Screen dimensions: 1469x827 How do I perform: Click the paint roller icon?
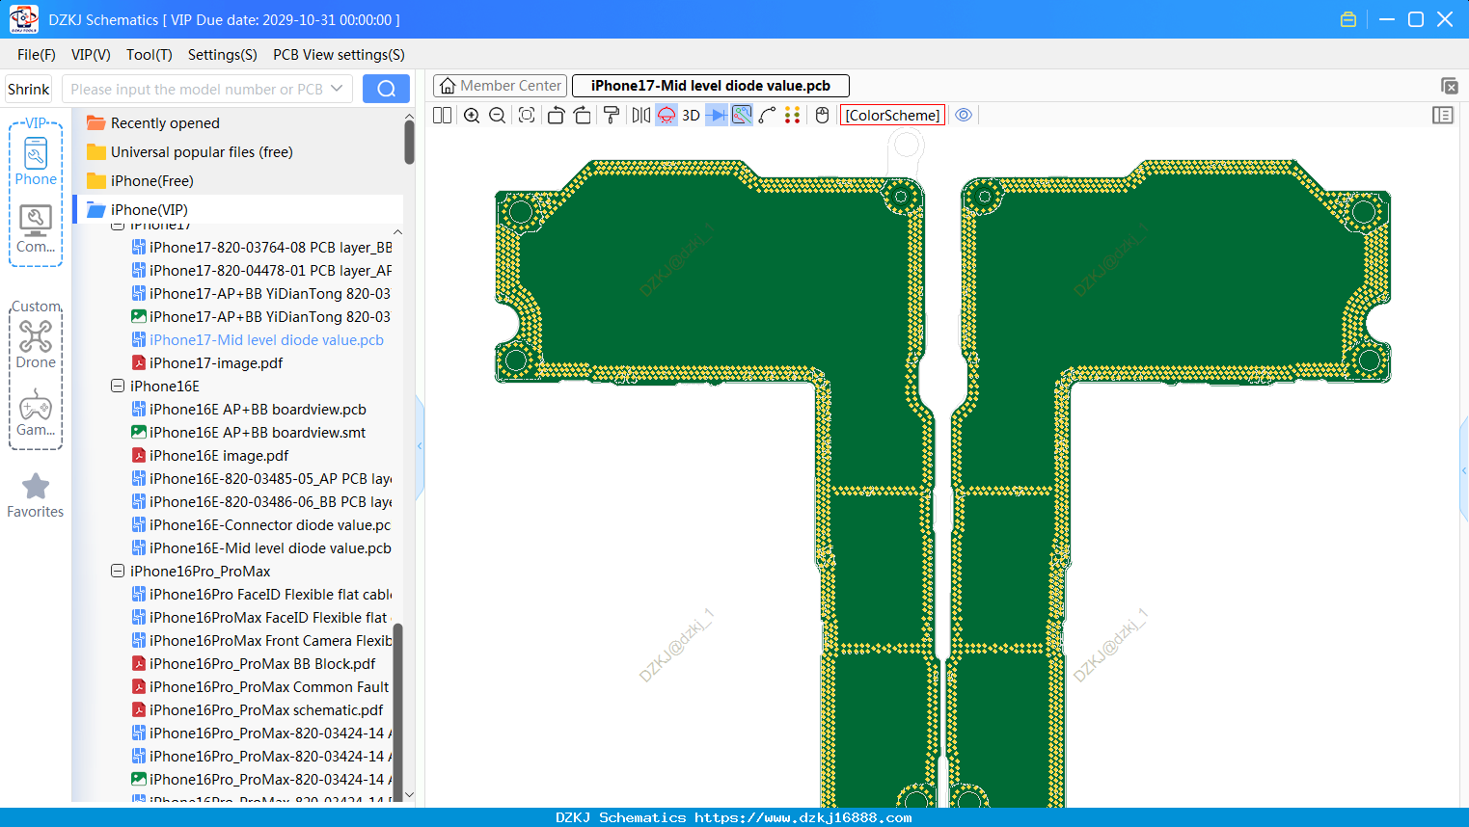(612, 116)
